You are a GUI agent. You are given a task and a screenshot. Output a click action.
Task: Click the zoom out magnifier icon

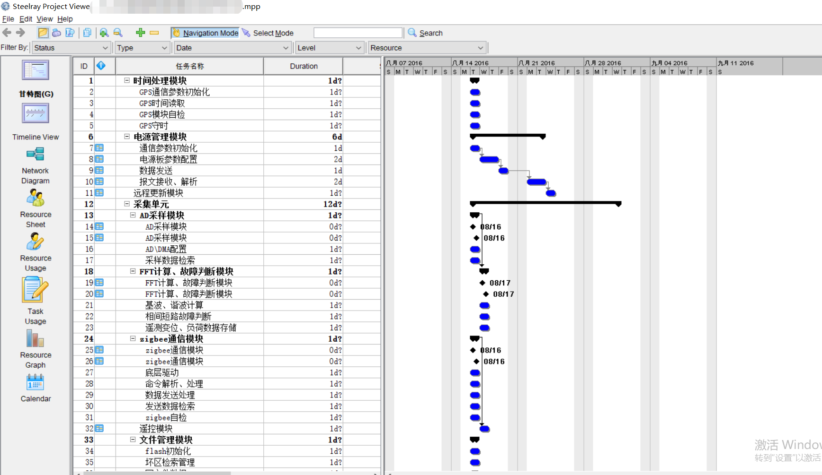[118, 33]
